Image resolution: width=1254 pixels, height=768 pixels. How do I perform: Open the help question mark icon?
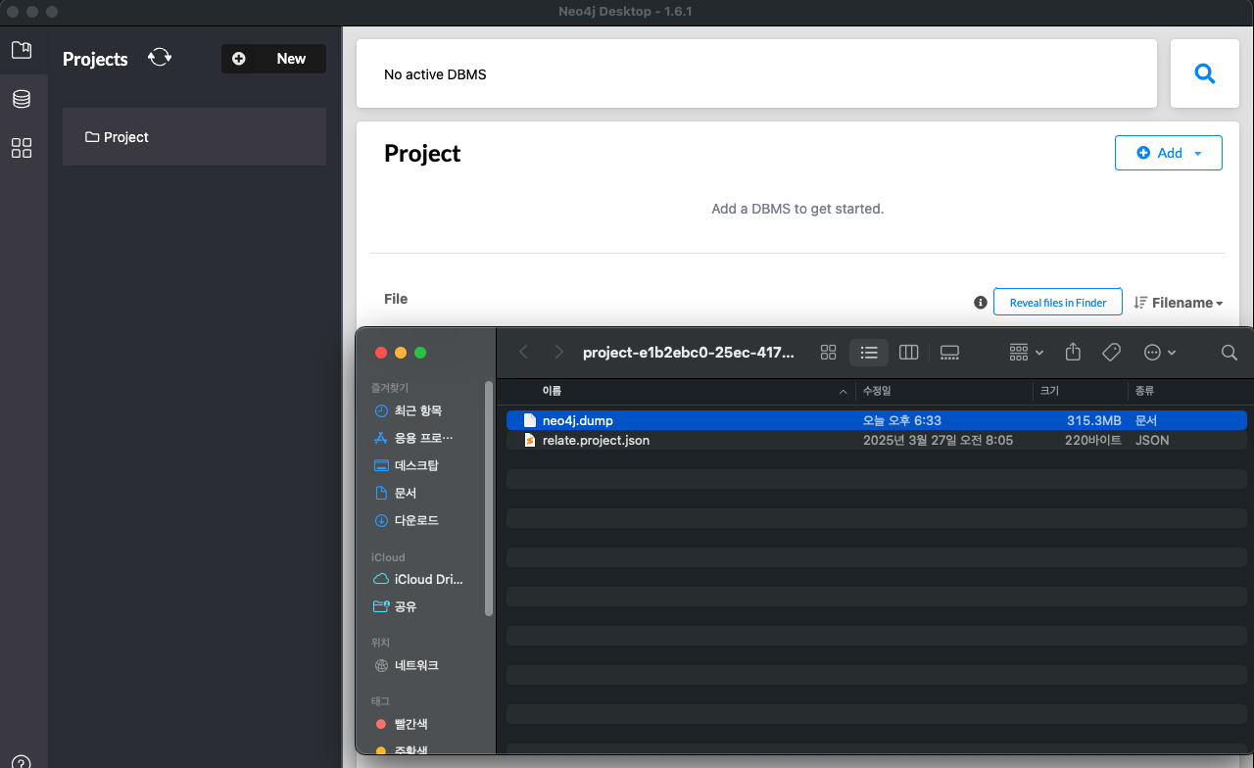(x=21, y=762)
